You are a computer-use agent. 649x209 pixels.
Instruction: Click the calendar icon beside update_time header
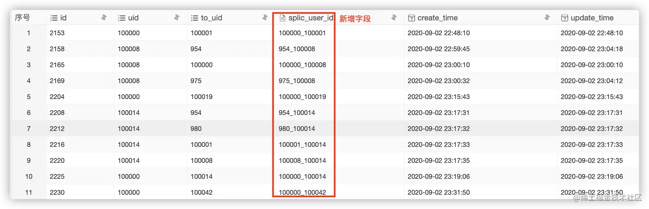[x=564, y=18]
